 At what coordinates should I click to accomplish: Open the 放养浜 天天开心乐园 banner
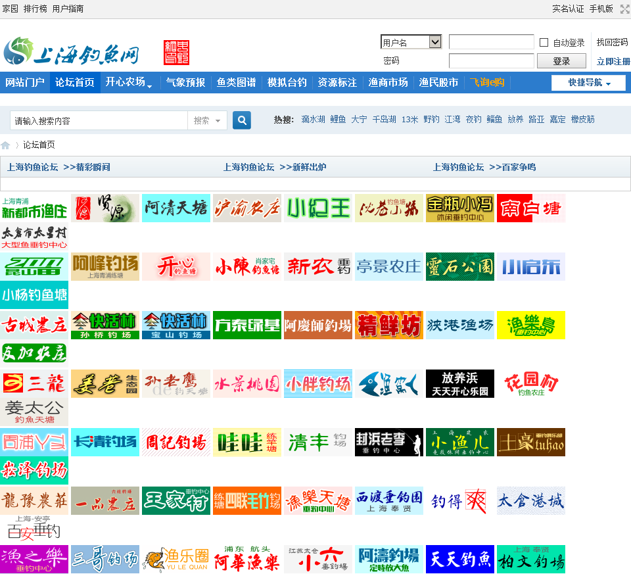[x=460, y=383]
